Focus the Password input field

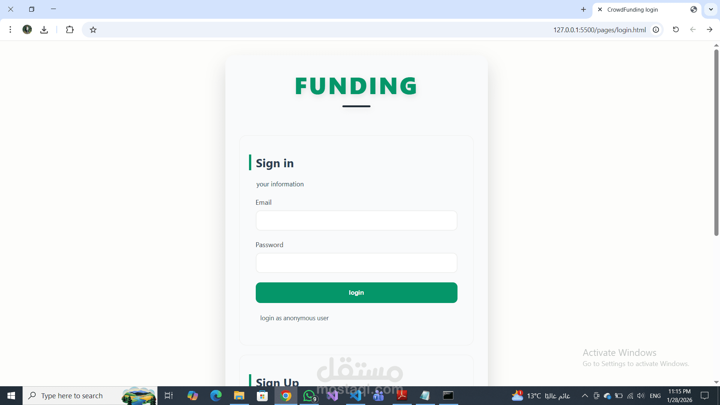[x=356, y=263]
